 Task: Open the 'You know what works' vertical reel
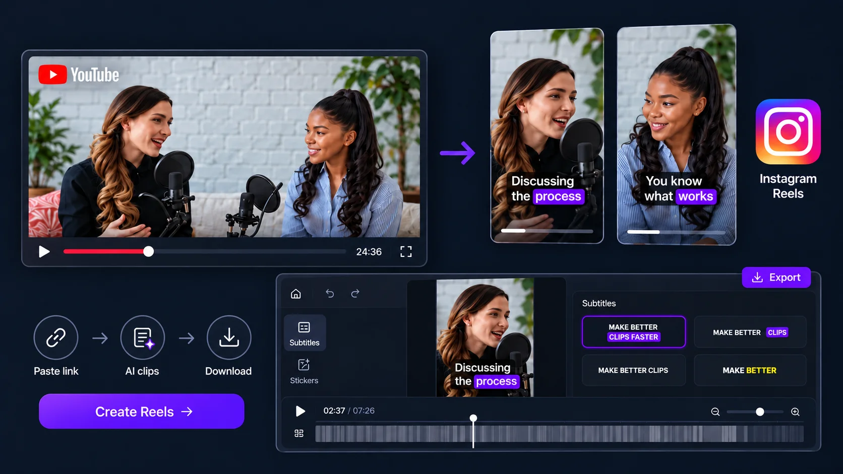coord(677,135)
